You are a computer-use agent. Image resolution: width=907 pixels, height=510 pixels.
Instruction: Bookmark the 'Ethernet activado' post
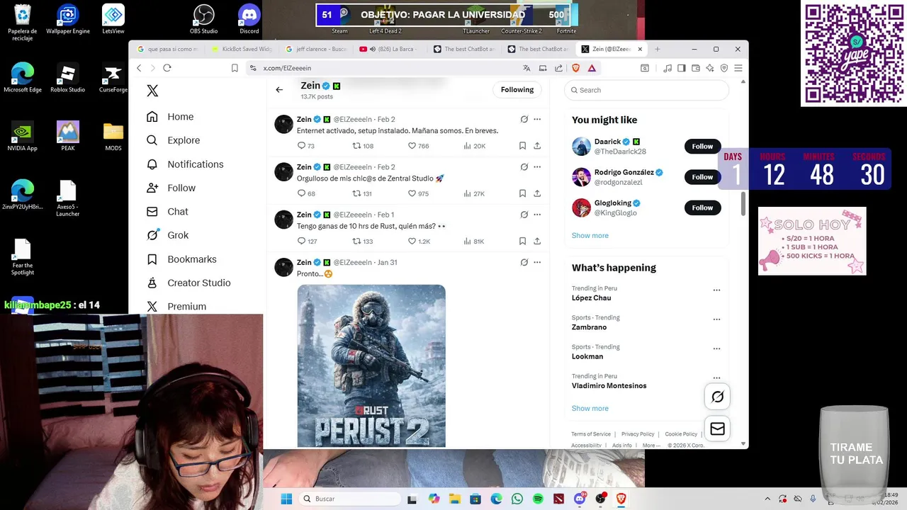[522, 146]
